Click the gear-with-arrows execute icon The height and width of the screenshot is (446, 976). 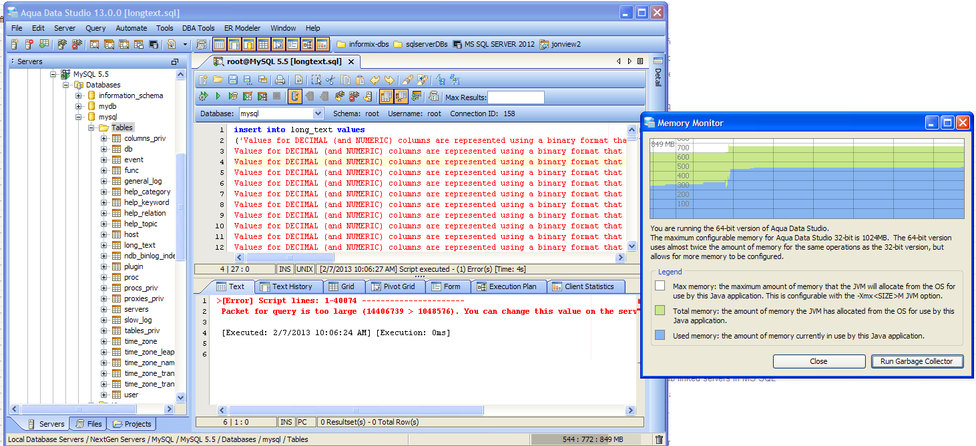pos(204,97)
